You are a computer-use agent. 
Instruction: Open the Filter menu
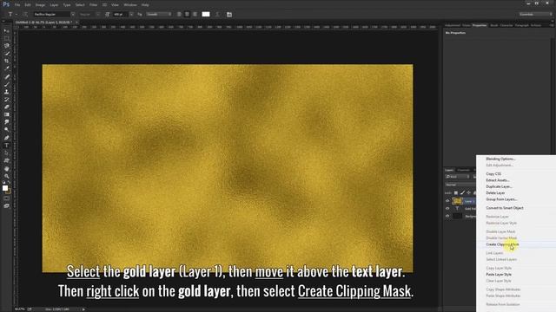(93, 5)
